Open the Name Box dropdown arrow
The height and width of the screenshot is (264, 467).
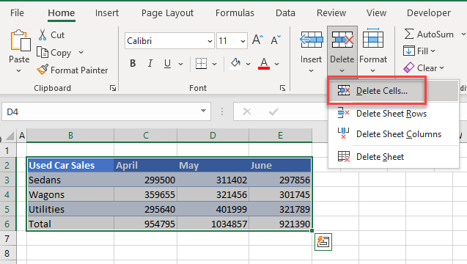[x=203, y=111]
